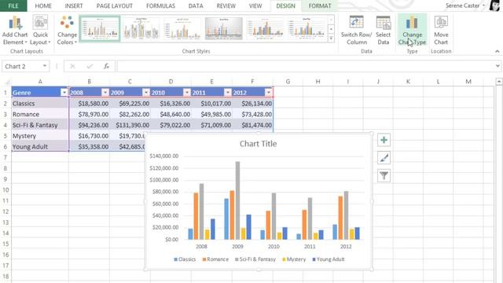Click the user profile picture
The height and width of the screenshot is (283, 503).
pyautogui.click(x=495, y=6)
